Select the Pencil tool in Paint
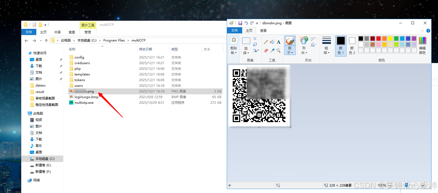 pyautogui.click(x=266, y=42)
